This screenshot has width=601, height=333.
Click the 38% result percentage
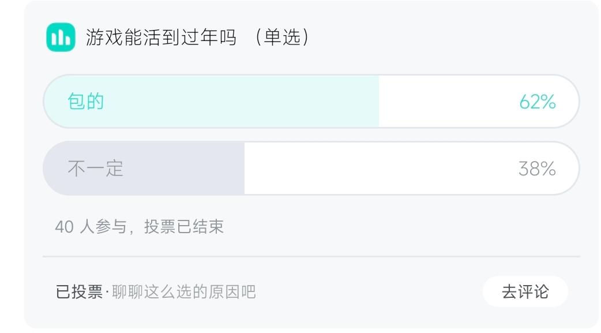click(537, 169)
